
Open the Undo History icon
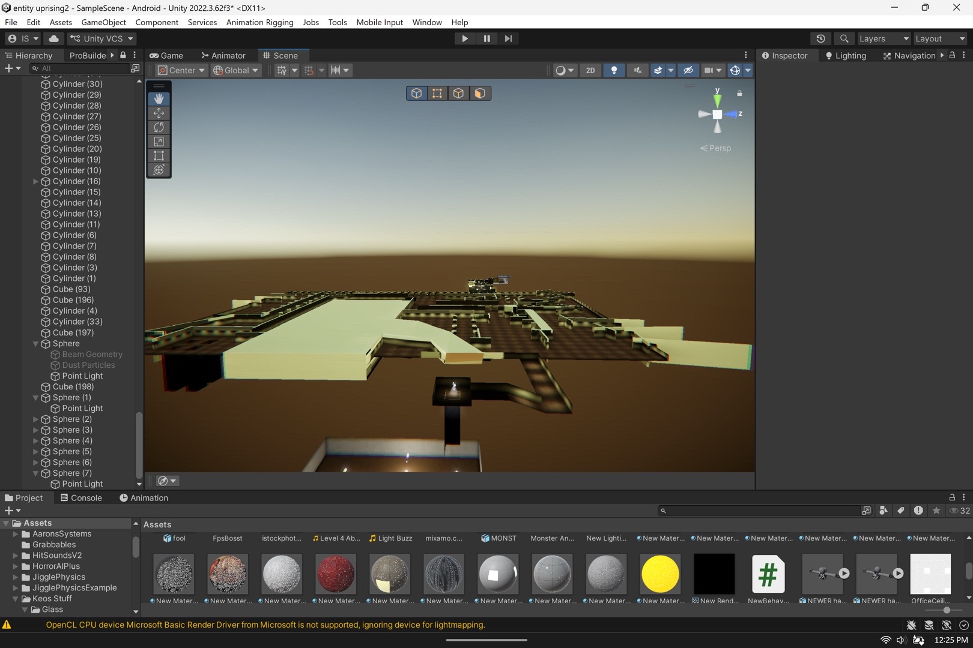coord(820,38)
